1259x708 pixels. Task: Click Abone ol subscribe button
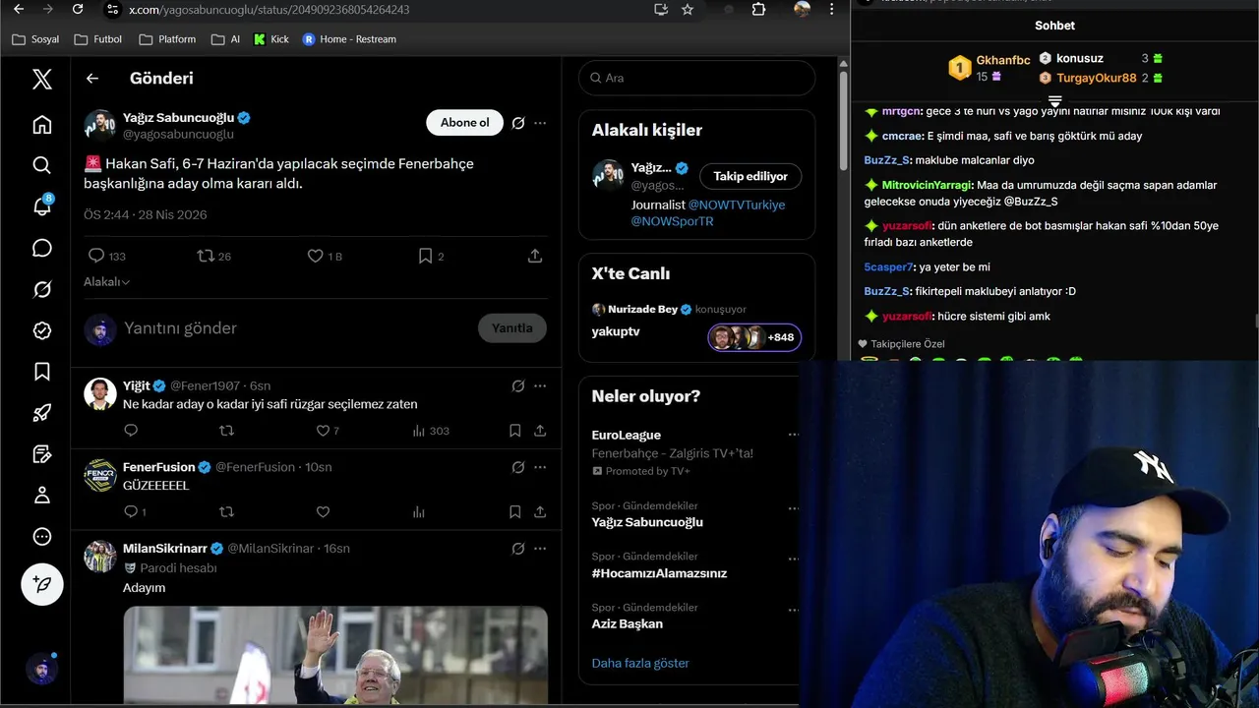(x=464, y=123)
